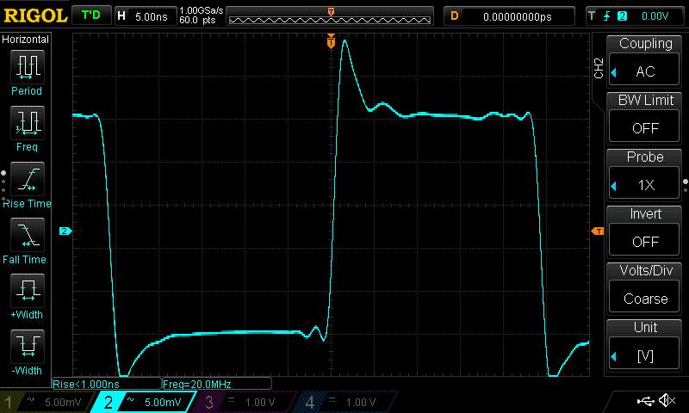The width and height of the screenshot is (689, 413).
Task: Click the Rise<1.000ns measurement result
Action: click(x=107, y=384)
